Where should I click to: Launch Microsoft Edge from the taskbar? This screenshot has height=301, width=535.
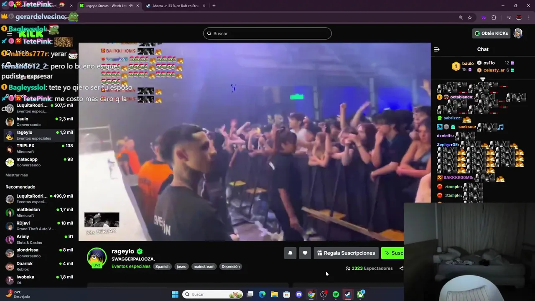(x=262, y=294)
